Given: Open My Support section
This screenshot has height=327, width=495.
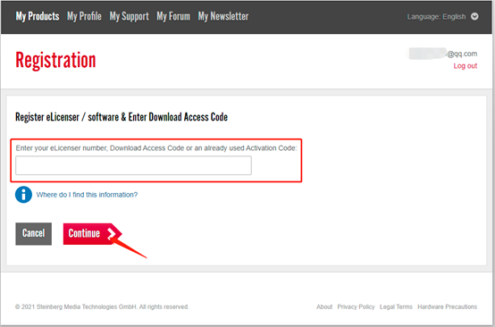Looking at the screenshot, I should tap(129, 16).
